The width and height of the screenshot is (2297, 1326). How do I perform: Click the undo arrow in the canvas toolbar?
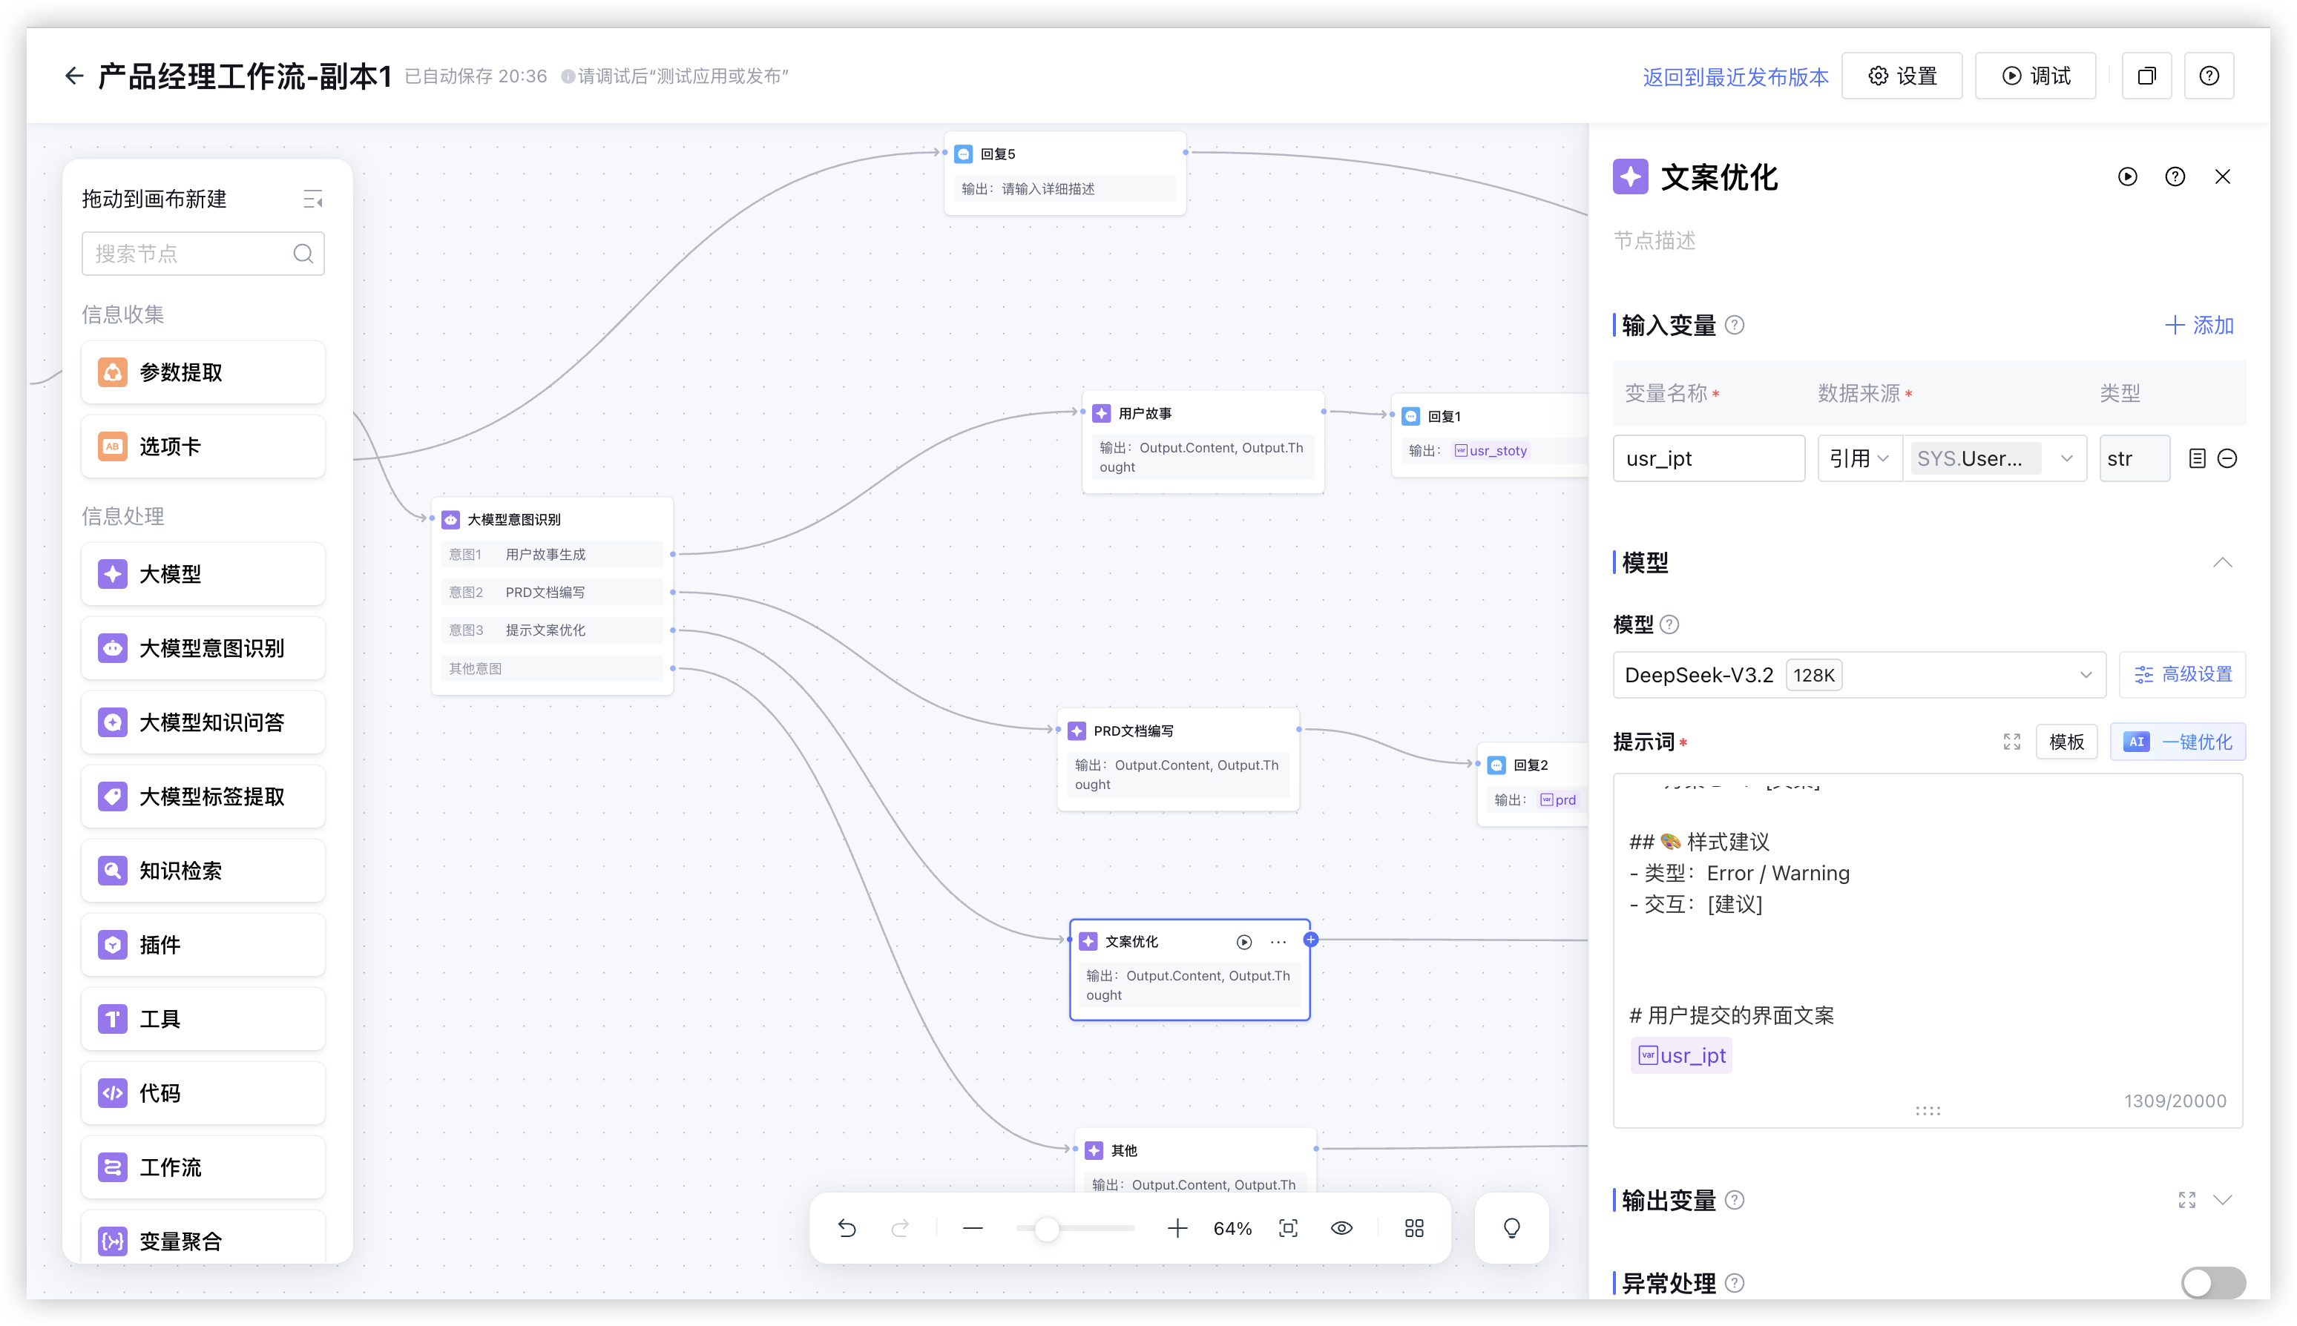click(847, 1227)
